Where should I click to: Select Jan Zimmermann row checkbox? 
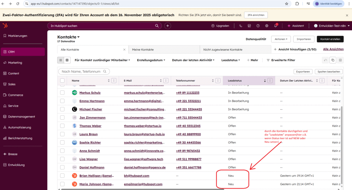(x=63, y=117)
